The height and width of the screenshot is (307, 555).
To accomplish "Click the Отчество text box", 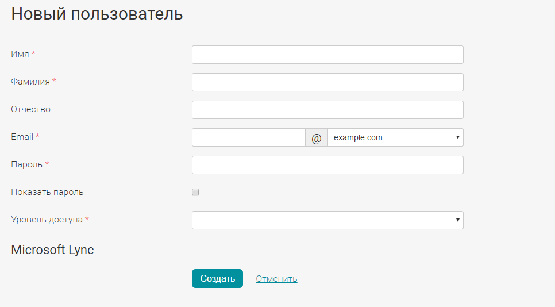I will pyautogui.click(x=327, y=110).
